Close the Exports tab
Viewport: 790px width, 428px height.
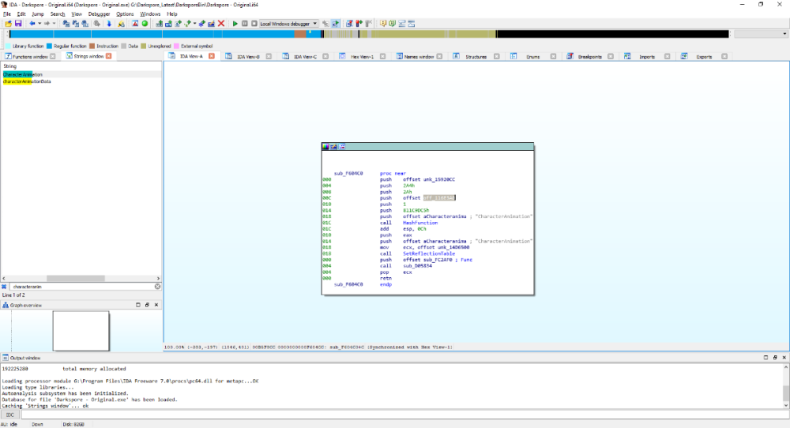724,56
